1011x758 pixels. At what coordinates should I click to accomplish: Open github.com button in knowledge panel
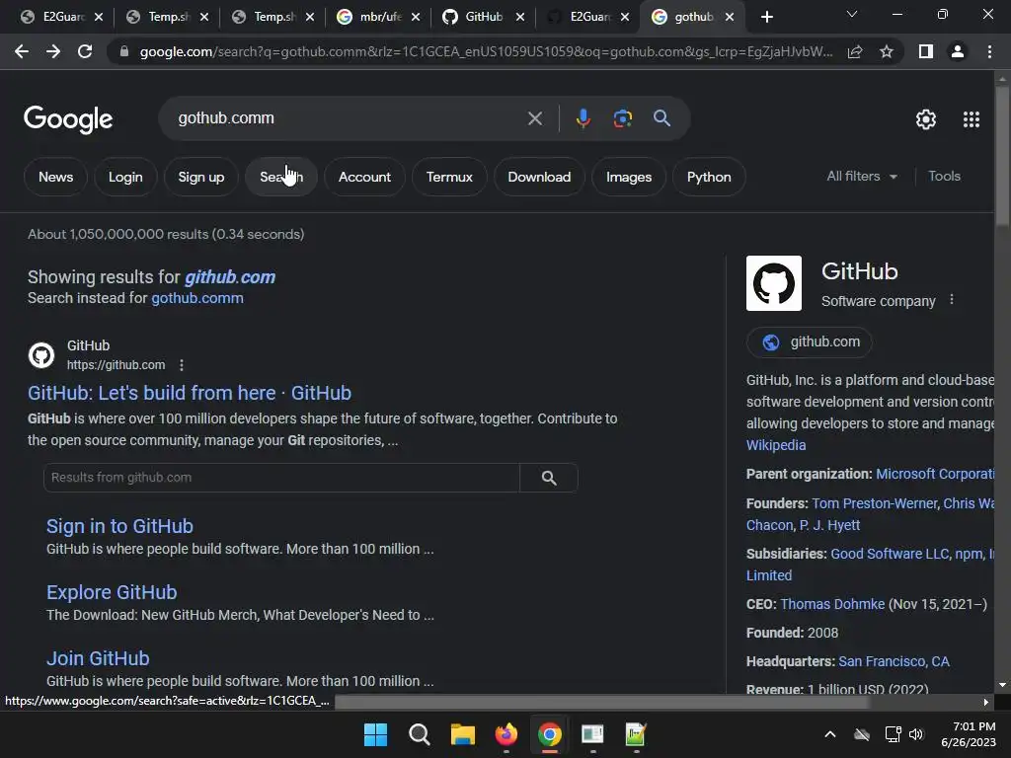coord(810,342)
